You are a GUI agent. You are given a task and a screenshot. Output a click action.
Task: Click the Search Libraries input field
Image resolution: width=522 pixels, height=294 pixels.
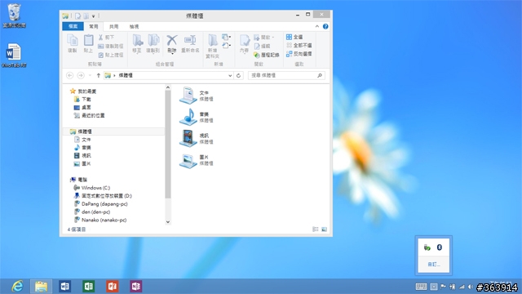coord(286,76)
